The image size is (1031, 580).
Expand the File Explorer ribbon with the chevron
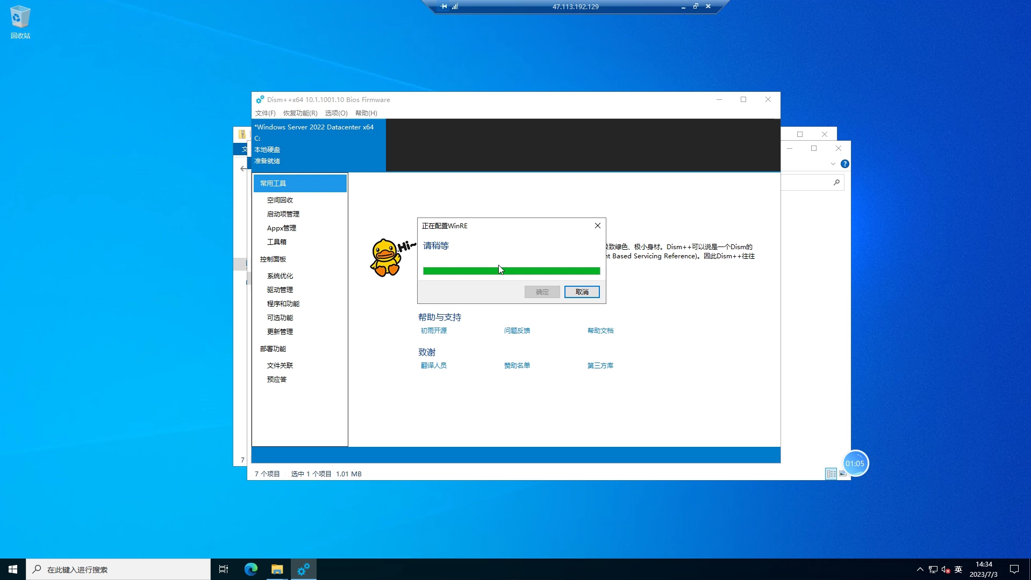833,164
